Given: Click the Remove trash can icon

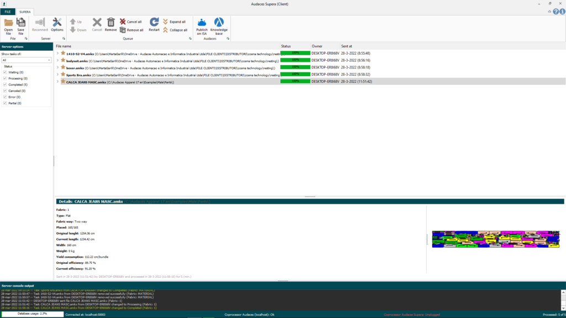Looking at the screenshot, I should coord(111,22).
